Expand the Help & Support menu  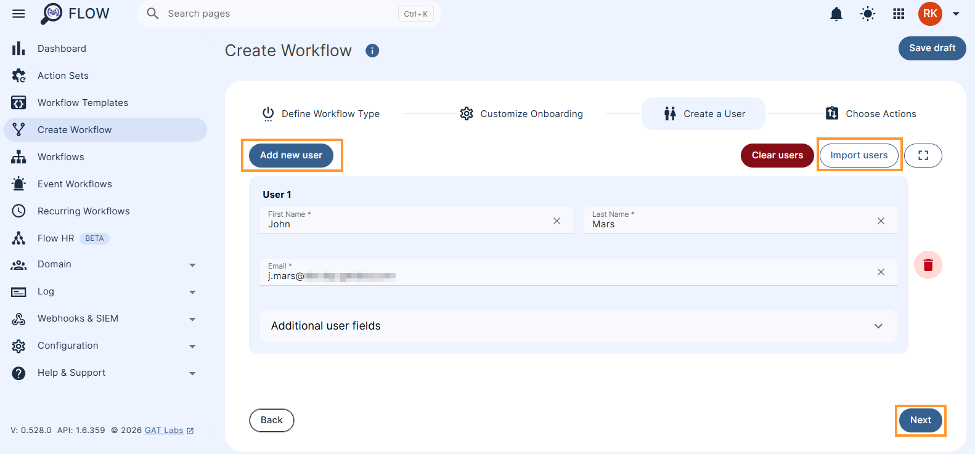(192, 373)
